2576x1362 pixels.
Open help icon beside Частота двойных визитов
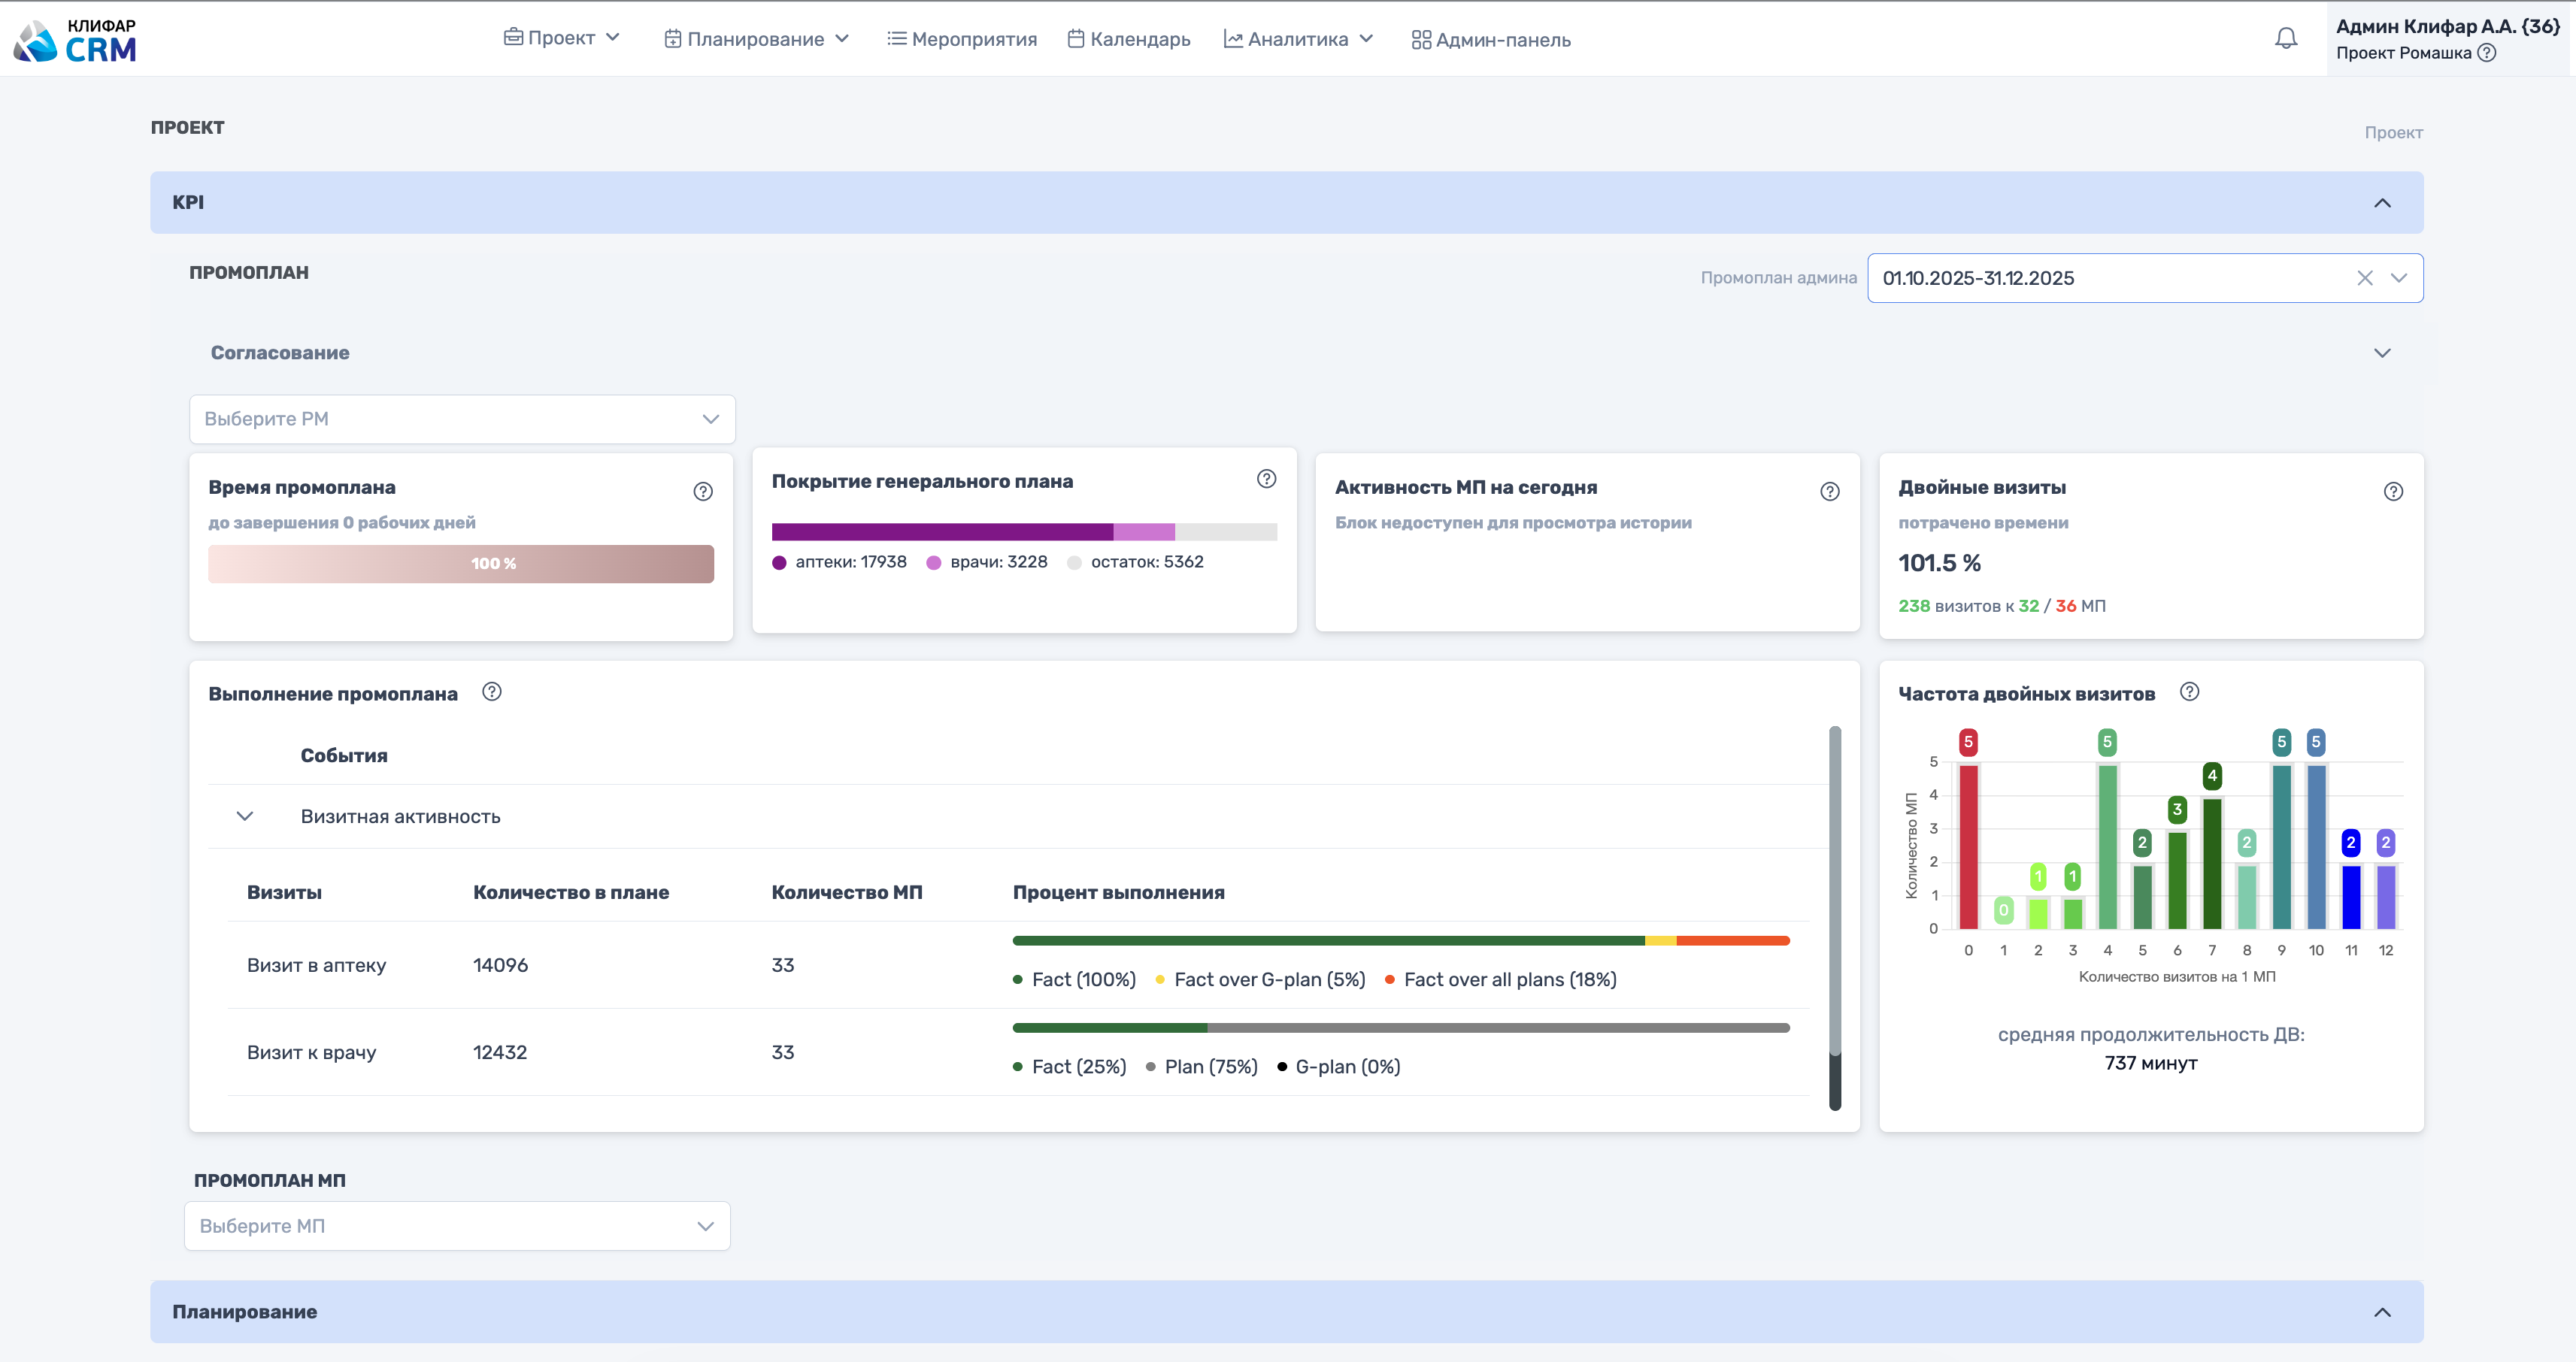(2189, 691)
